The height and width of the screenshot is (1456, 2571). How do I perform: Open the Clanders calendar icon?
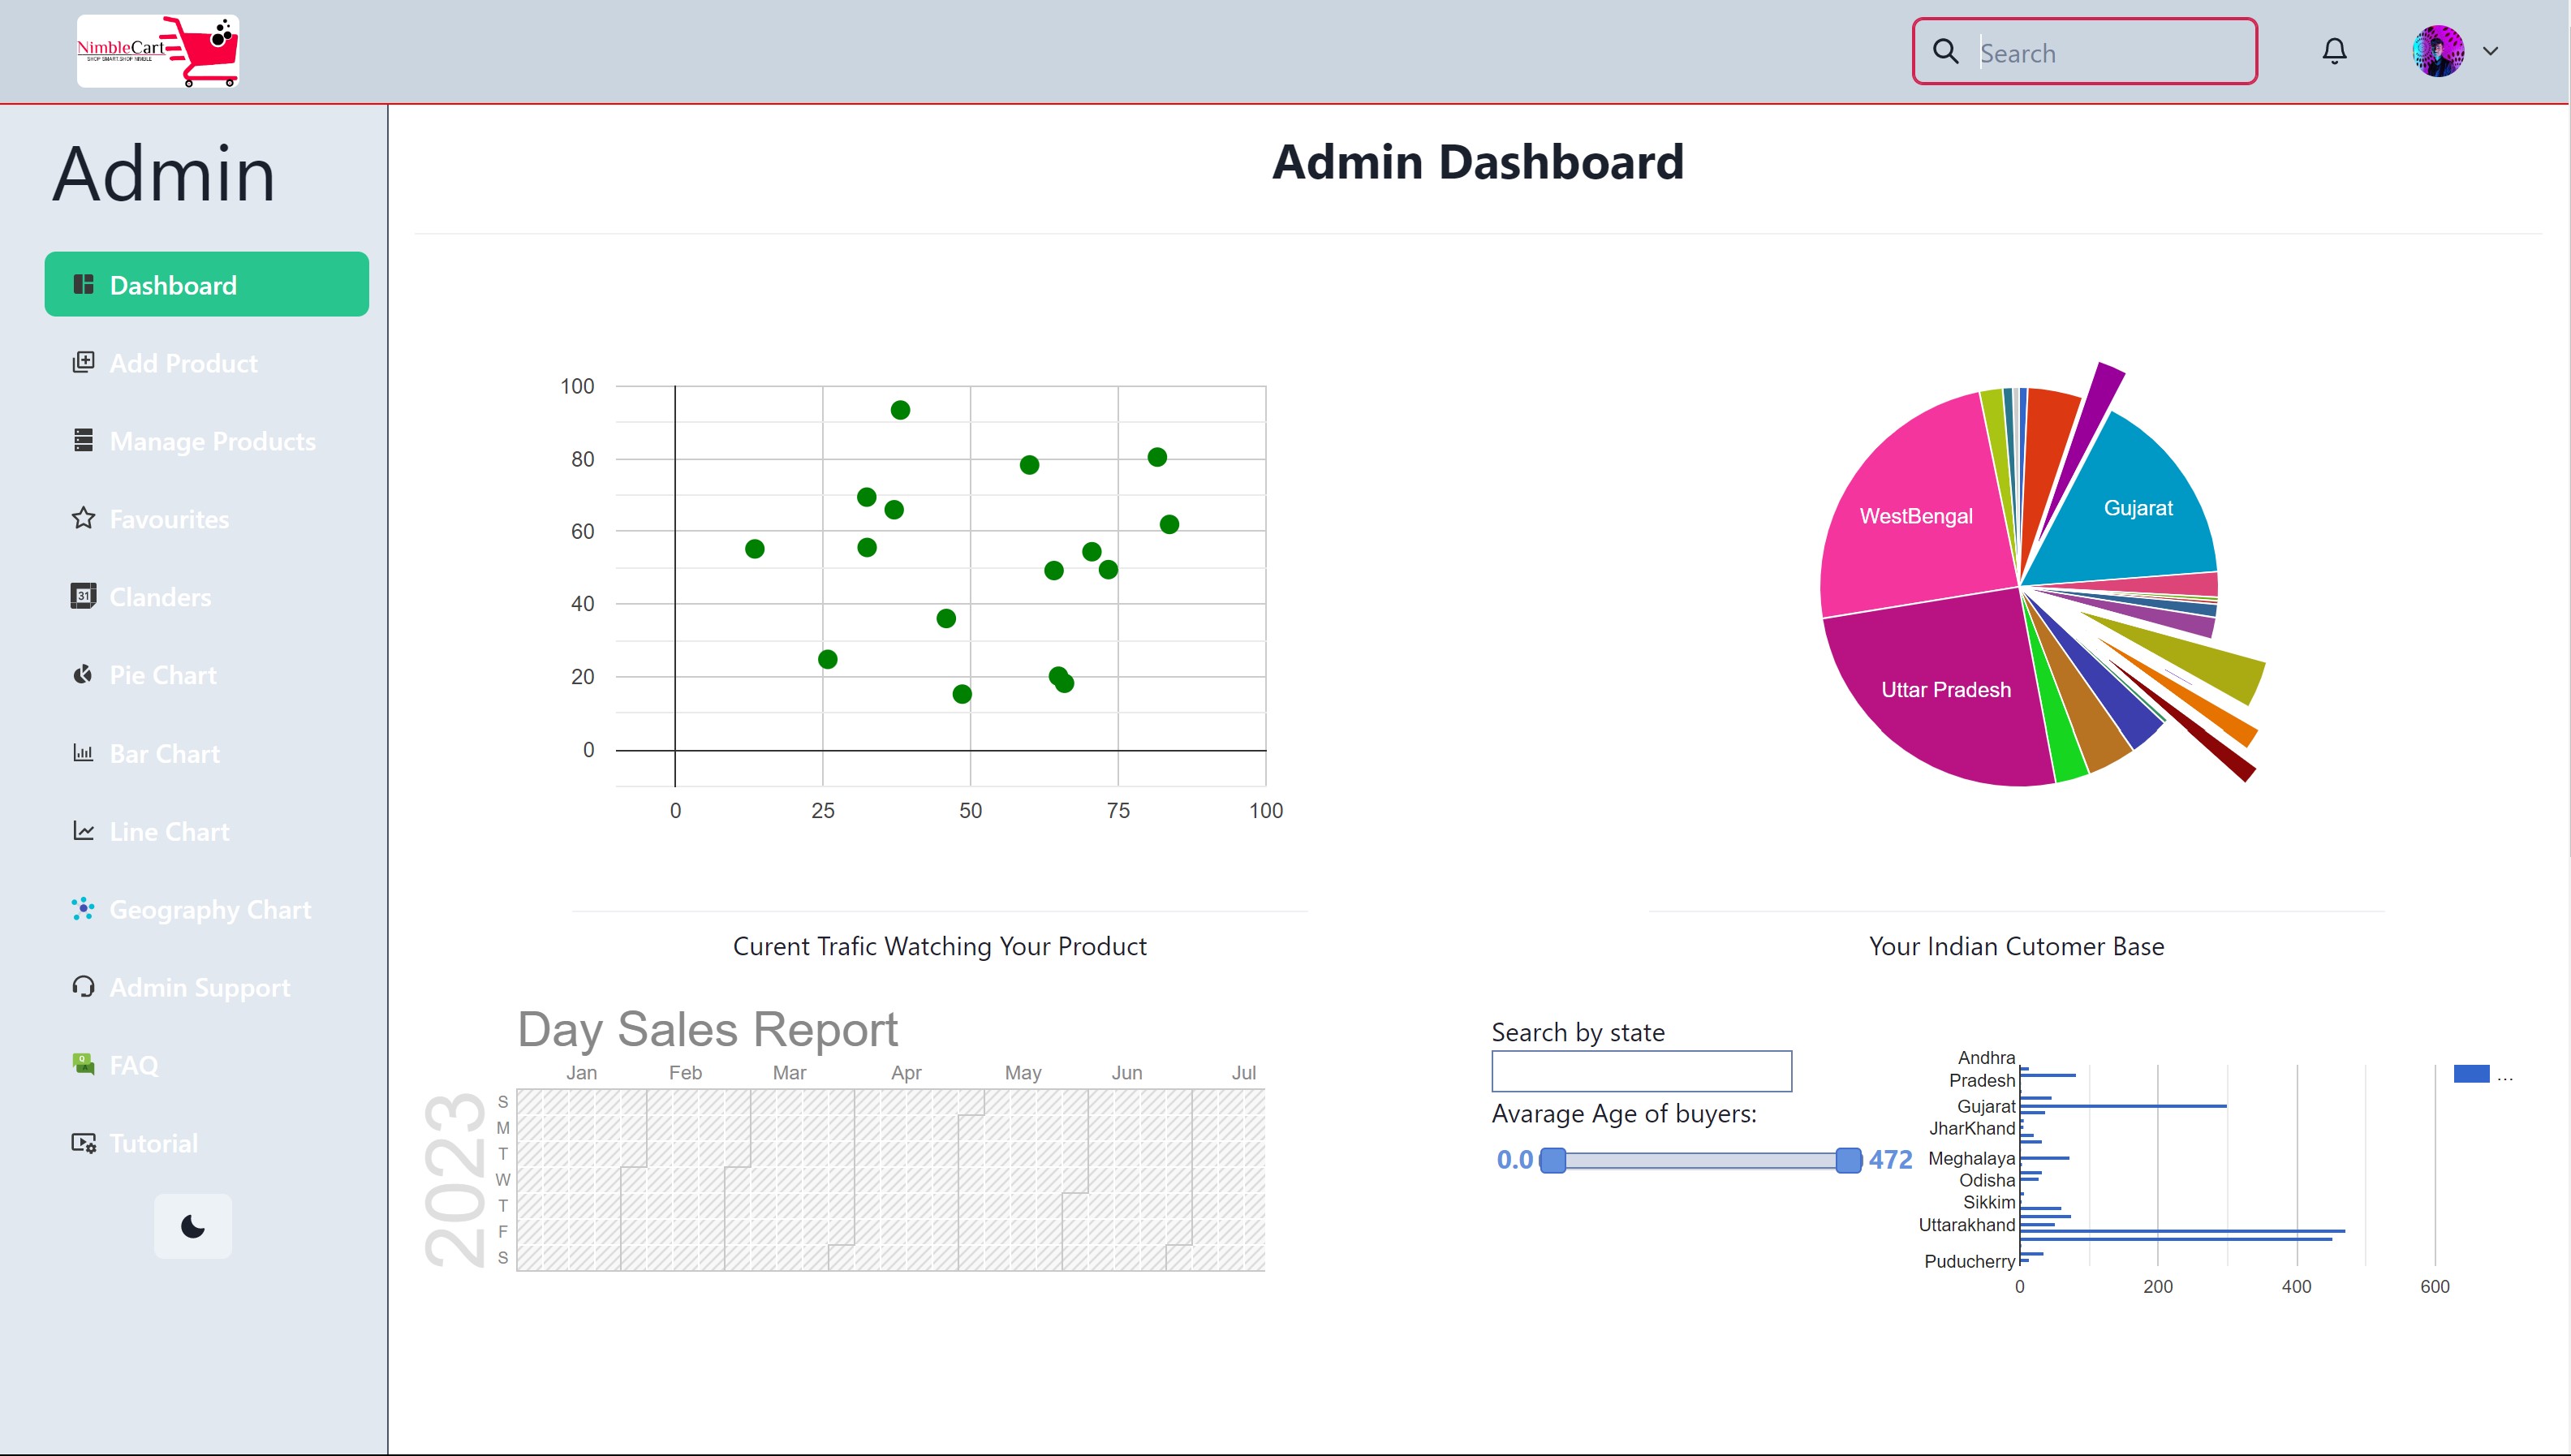pos(85,597)
